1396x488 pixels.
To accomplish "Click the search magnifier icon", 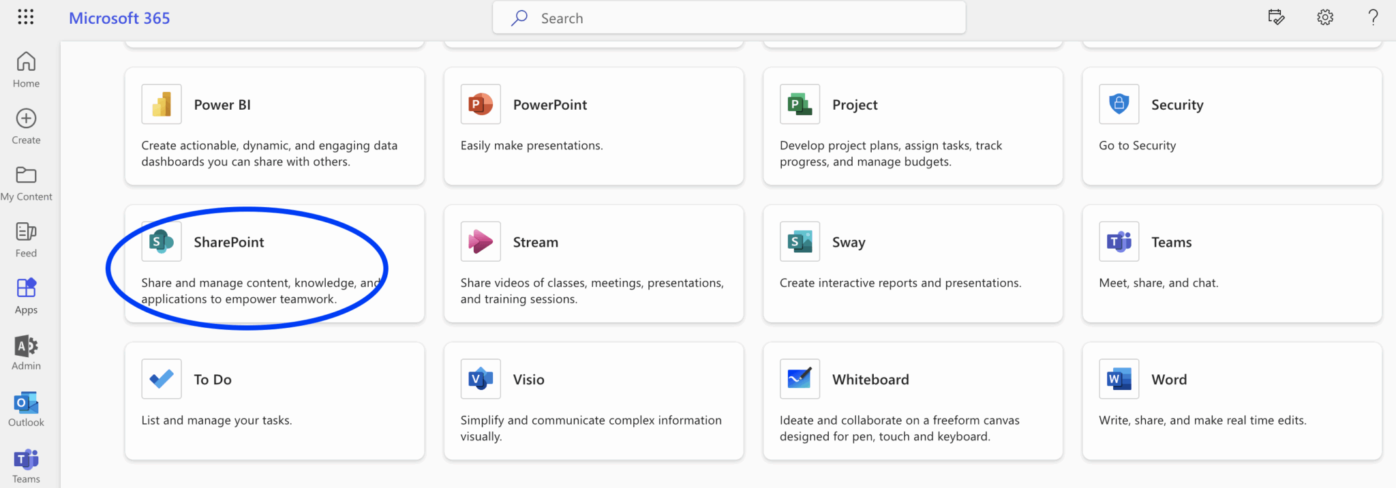I will pos(519,18).
